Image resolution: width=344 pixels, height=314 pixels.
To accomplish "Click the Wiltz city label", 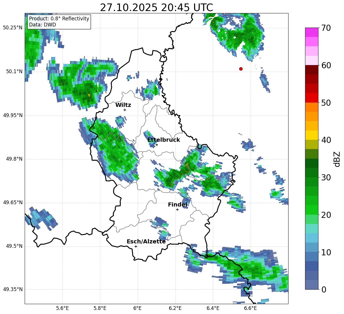I will (x=123, y=105).
